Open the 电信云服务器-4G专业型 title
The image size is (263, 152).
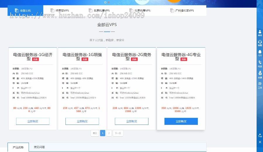coord(181,57)
